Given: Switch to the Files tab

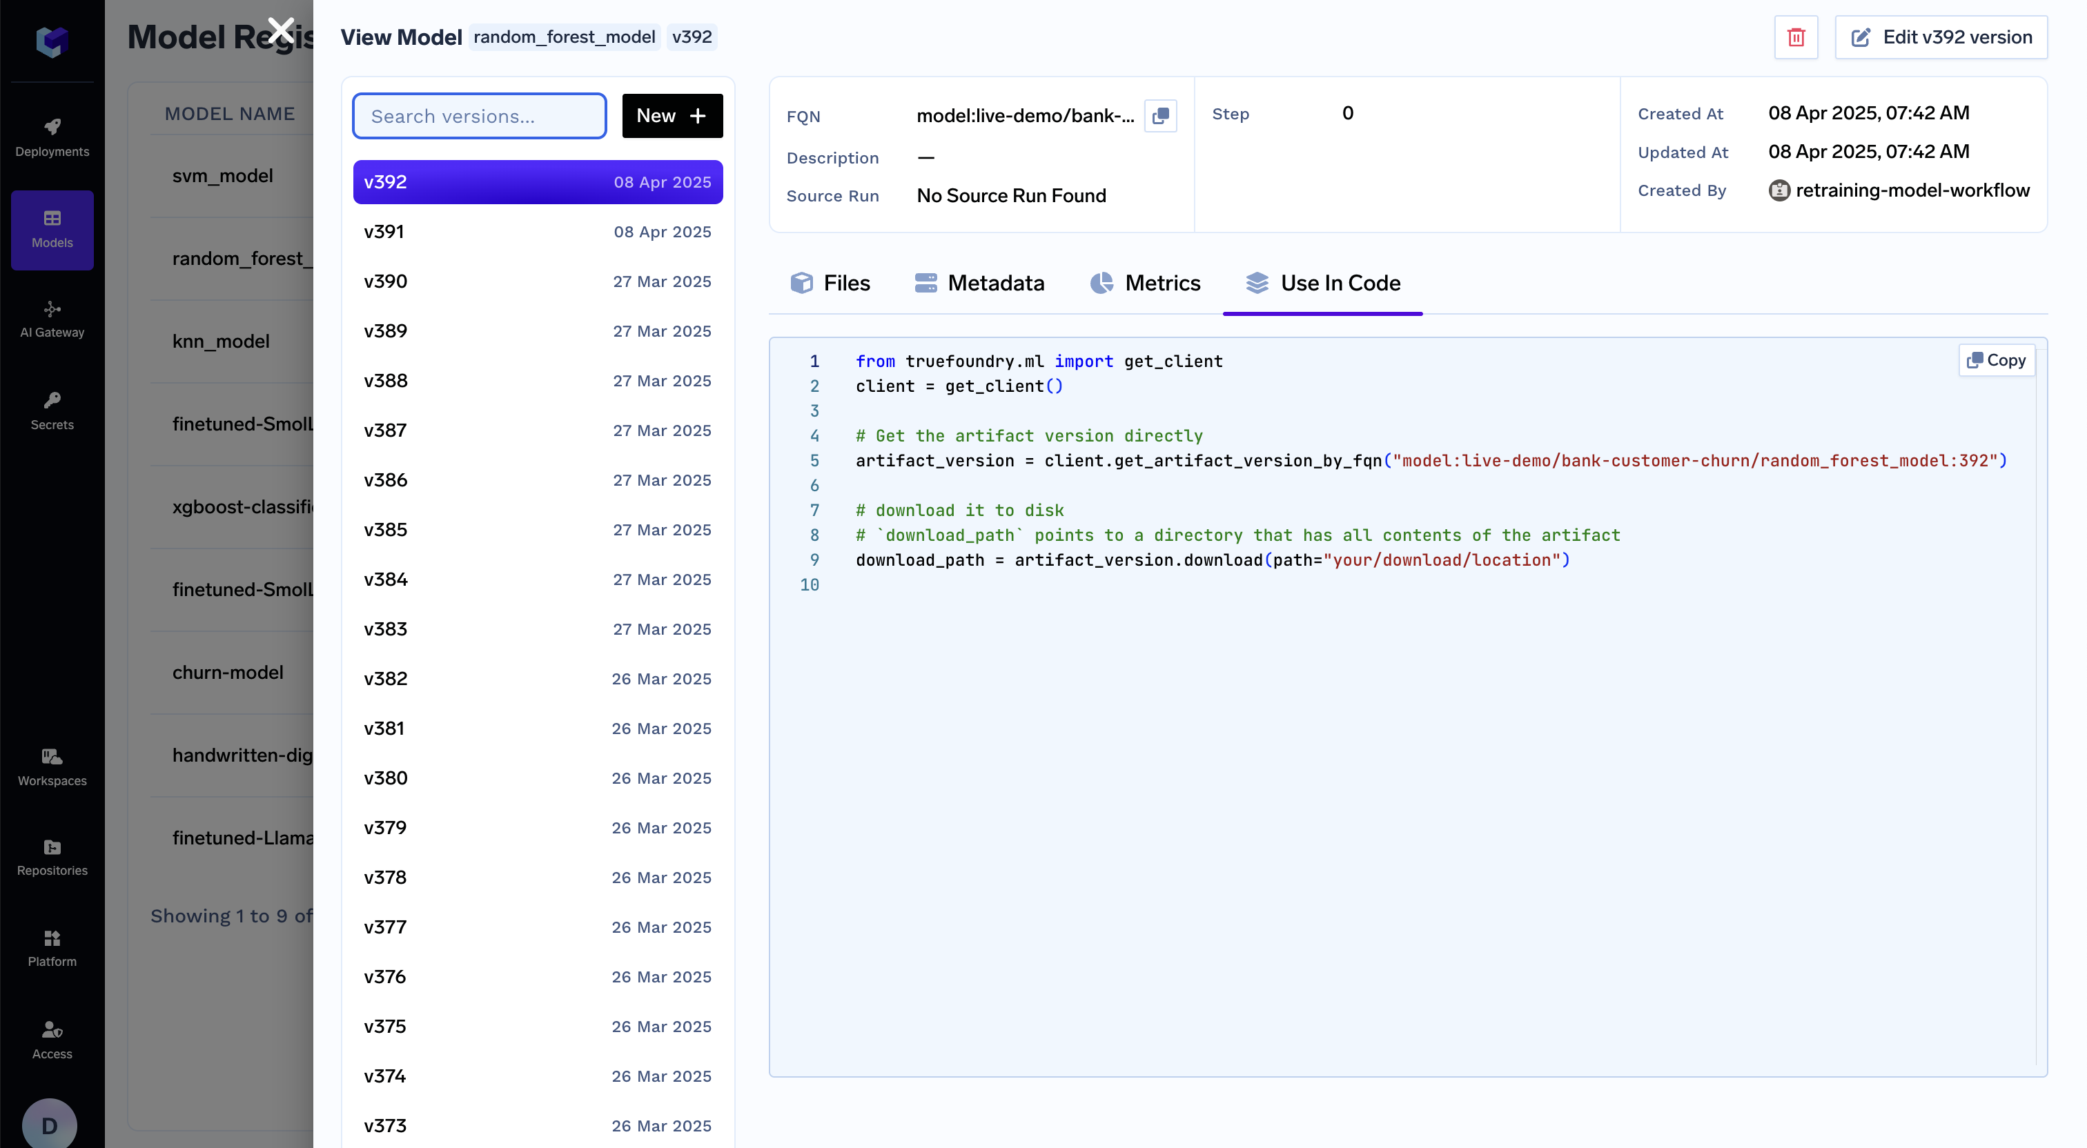Looking at the screenshot, I should 830,283.
